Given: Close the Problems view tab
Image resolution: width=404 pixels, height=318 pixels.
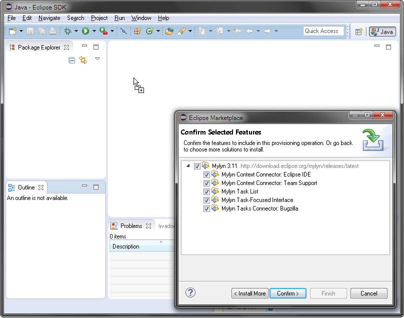Looking at the screenshot, I should (x=148, y=226).
